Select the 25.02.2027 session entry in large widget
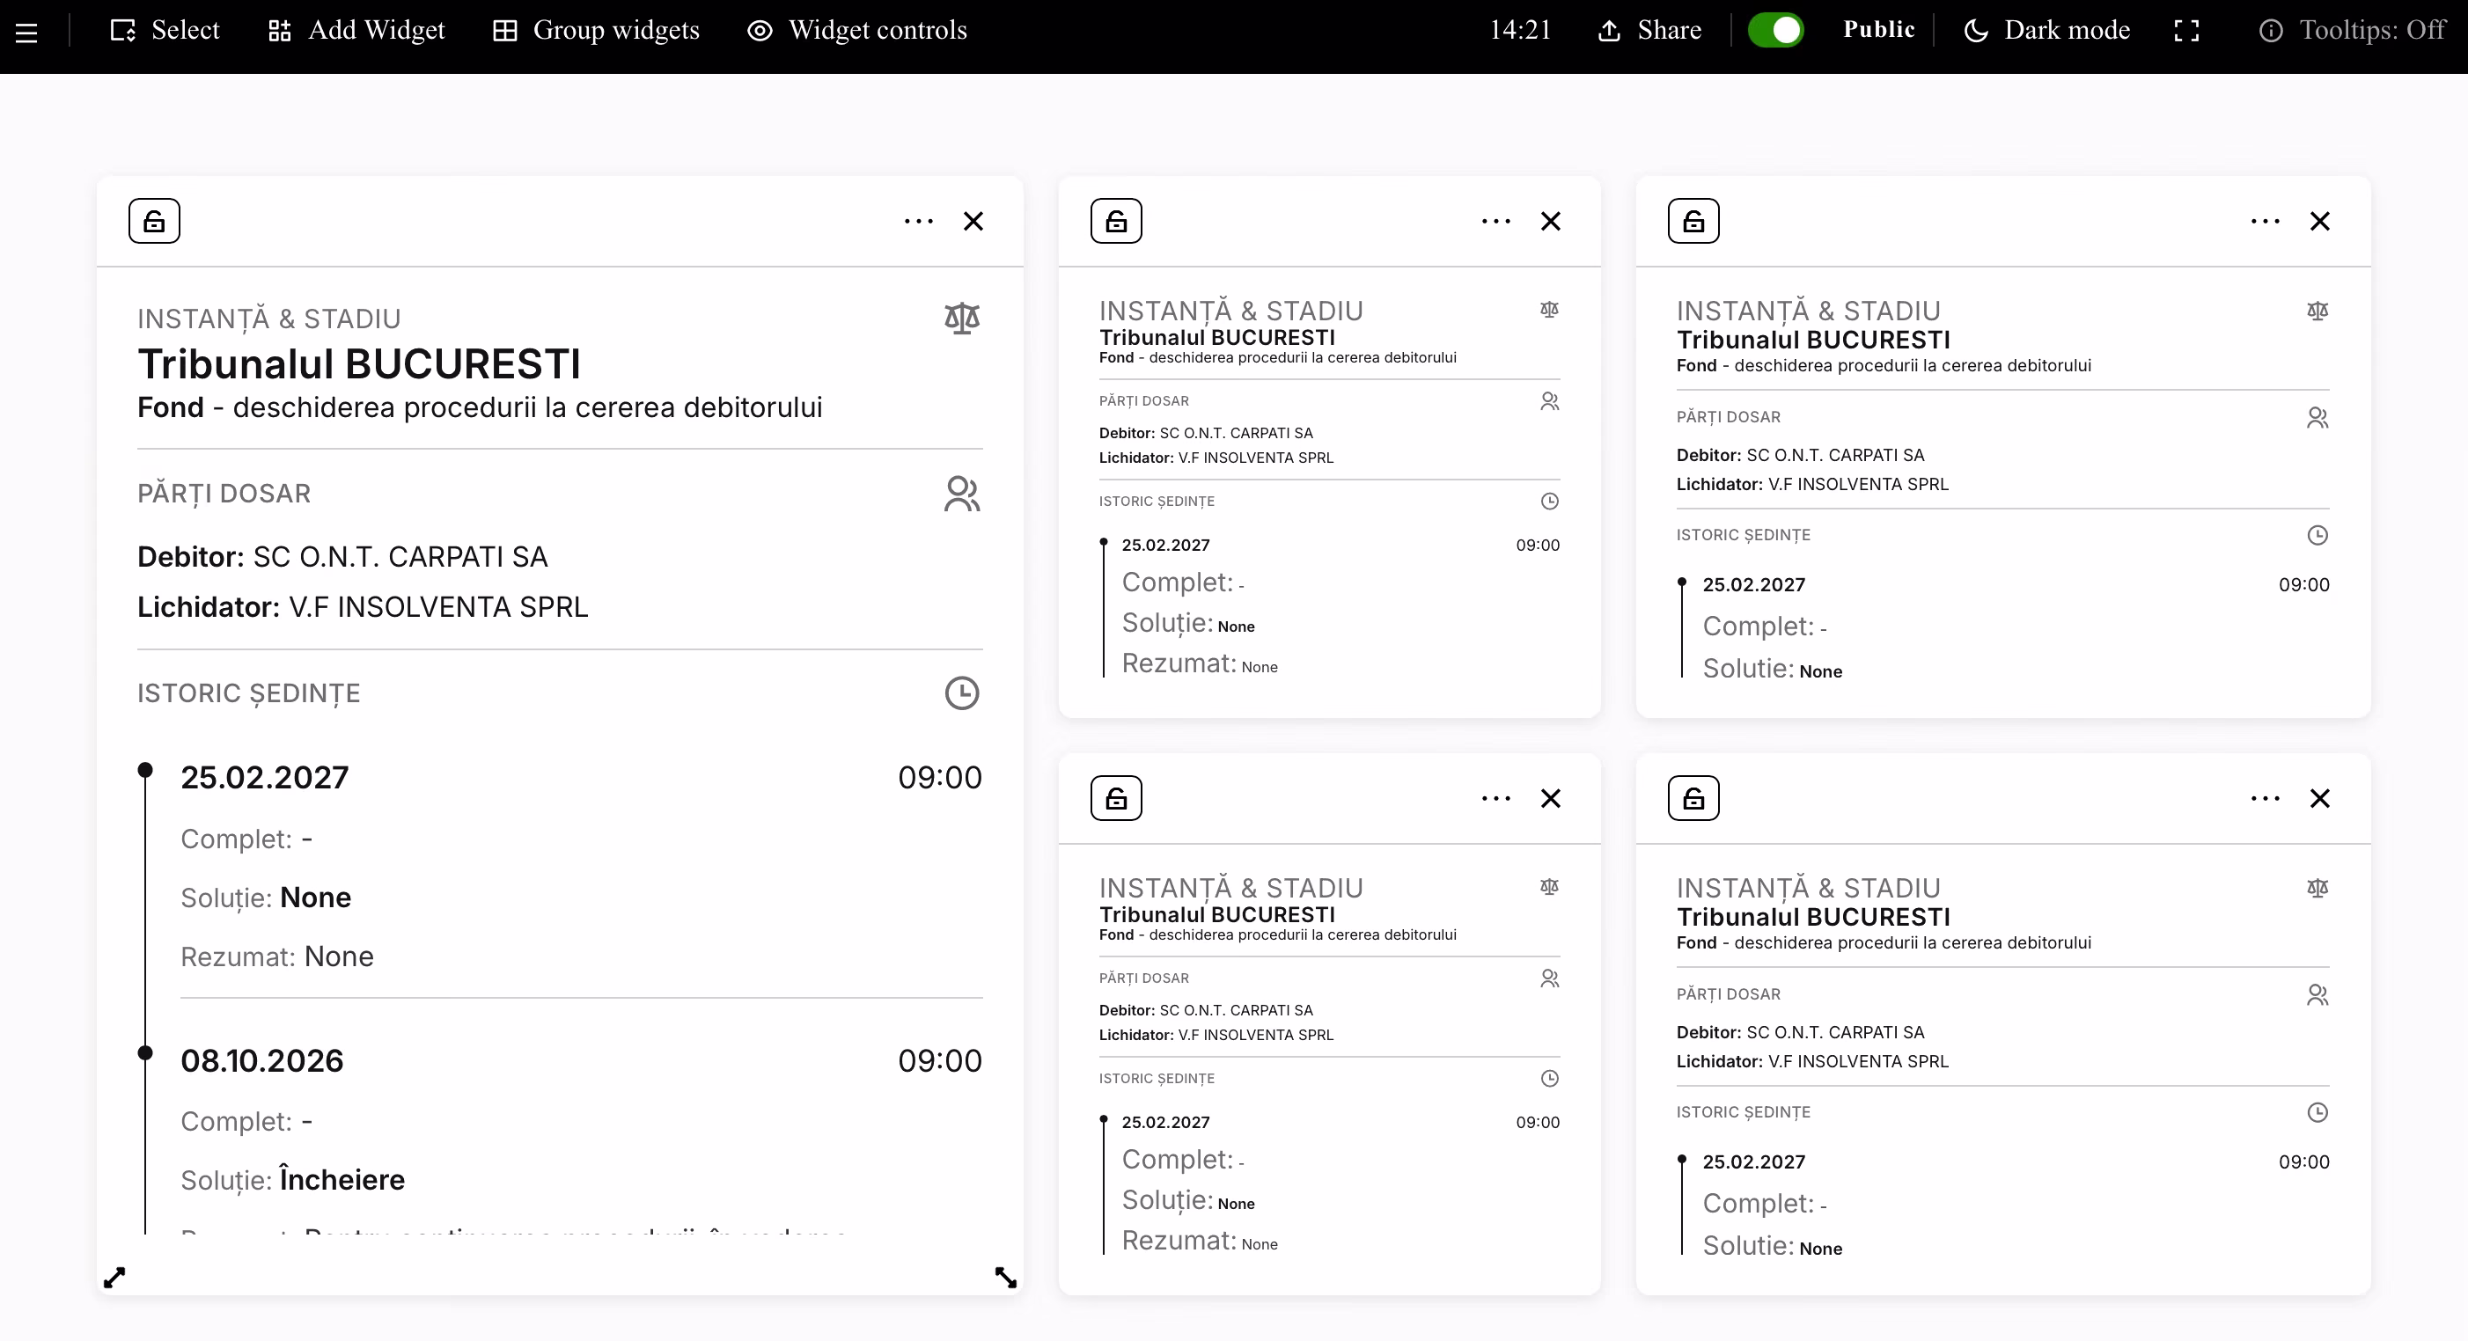The image size is (2468, 1341). [581, 778]
